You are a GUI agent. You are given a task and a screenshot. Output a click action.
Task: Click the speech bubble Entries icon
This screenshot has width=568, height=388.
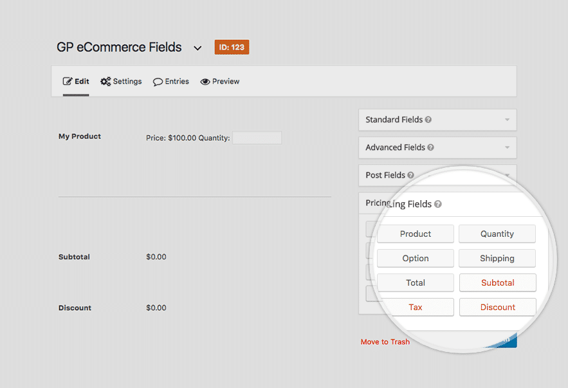click(x=158, y=82)
